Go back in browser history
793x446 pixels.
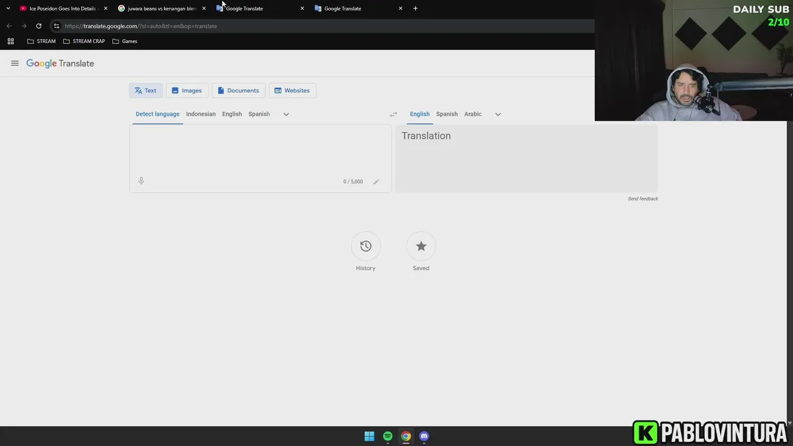(9, 26)
